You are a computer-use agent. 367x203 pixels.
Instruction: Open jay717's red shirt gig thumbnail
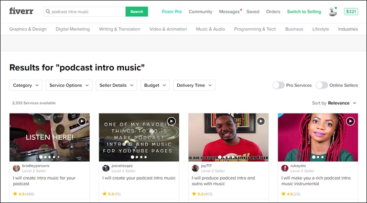coord(229,138)
